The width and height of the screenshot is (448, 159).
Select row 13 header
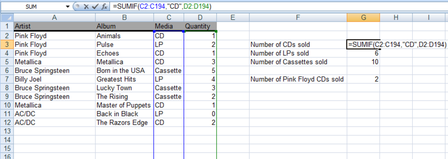coord(6,131)
